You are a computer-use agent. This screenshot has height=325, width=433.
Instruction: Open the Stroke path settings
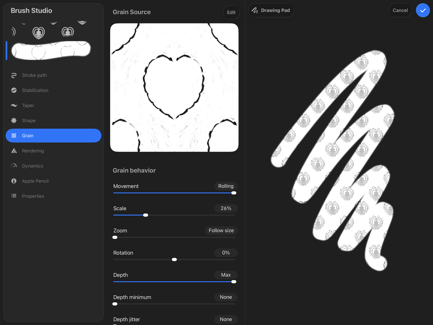tap(53, 75)
